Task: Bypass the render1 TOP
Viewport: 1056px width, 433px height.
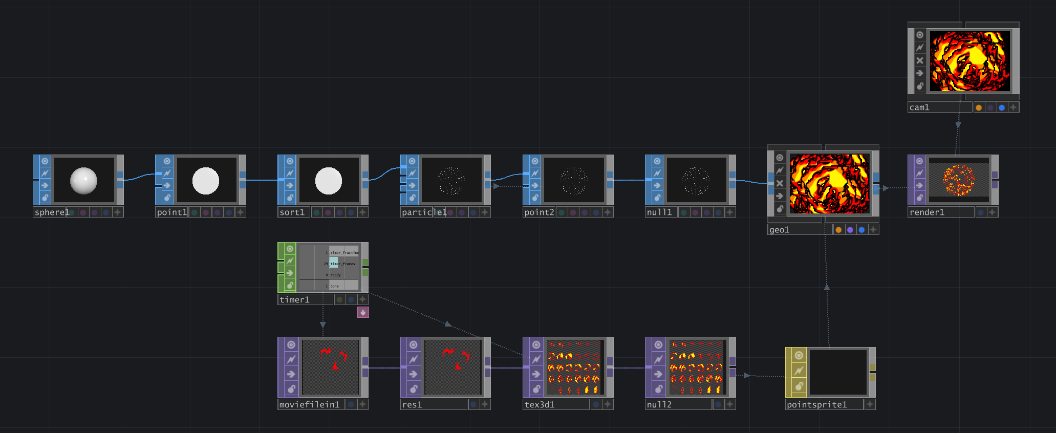Action: coord(920,185)
